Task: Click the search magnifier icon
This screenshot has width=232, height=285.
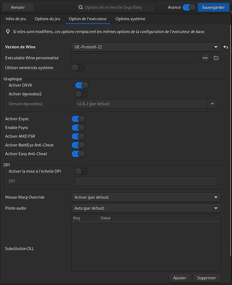Action: 80,7
